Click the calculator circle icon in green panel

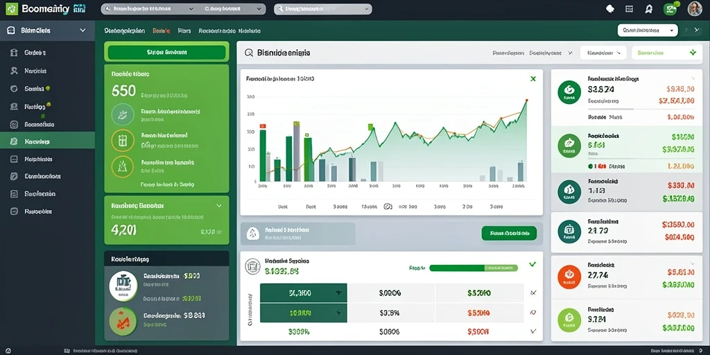click(x=122, y=140)
